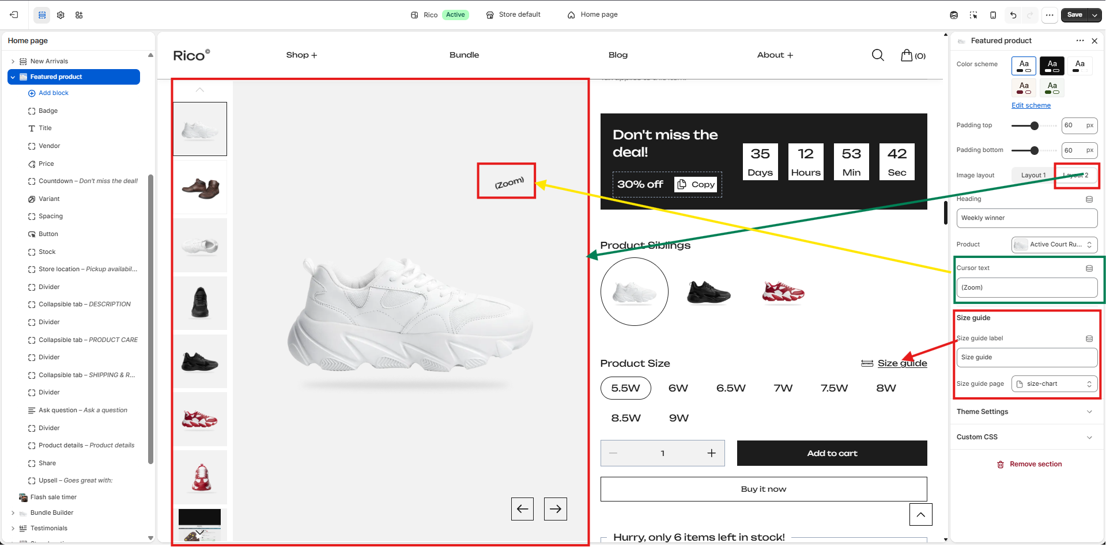The height and width of the screenshot is (547, 1106).
Task: Click the Edit scheme link
Action: 1031,105
